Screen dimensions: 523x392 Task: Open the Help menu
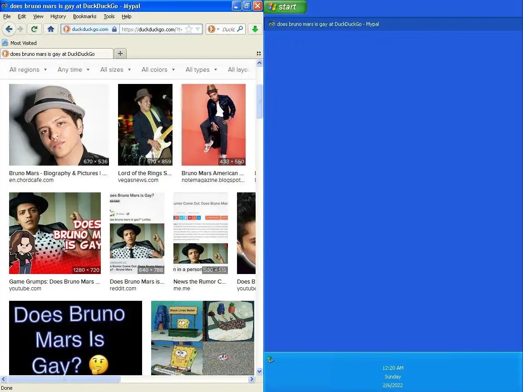(x=126, y=16)
